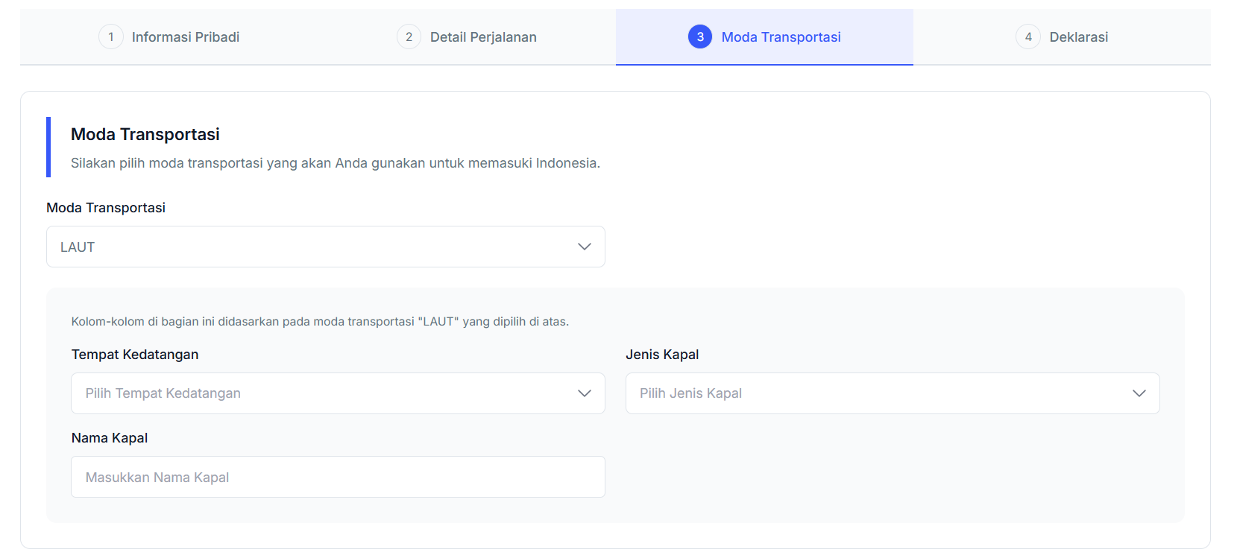Focus the Masukkan Nama Kapal input field
Image resolution: width=1237 pixels, height=555 pixels.
tap(338, 477)
